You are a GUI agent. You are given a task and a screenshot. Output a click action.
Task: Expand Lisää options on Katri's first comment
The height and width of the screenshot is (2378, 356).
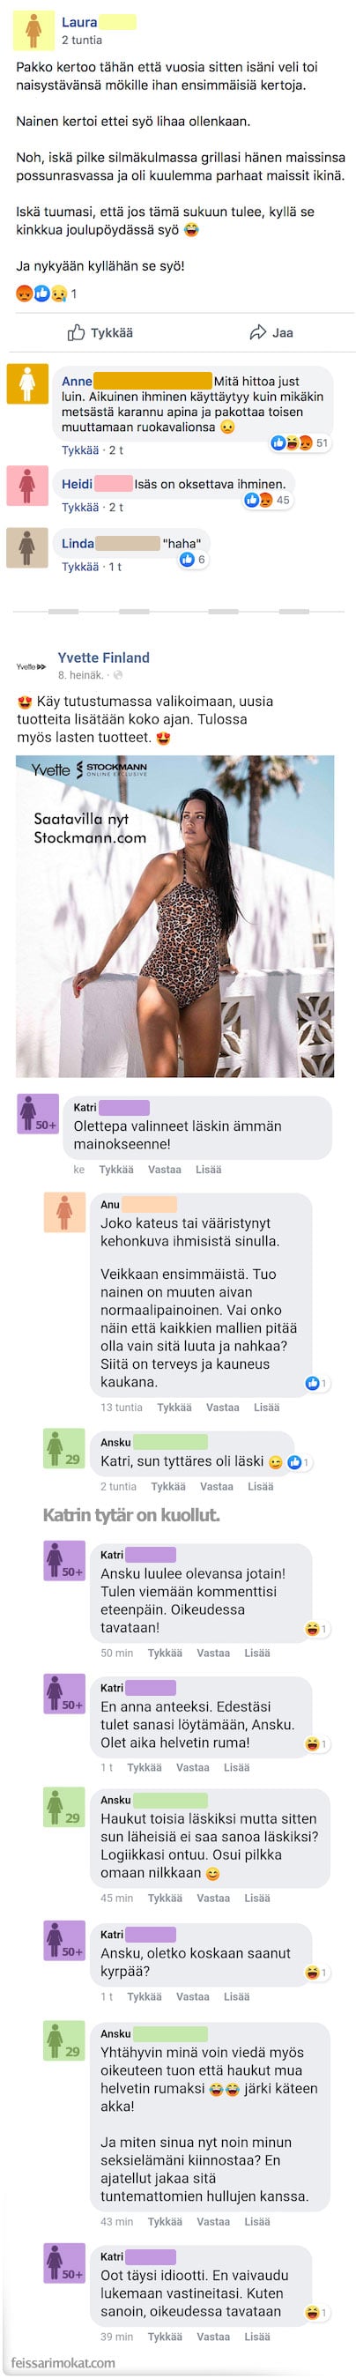tap(209, 1170)
